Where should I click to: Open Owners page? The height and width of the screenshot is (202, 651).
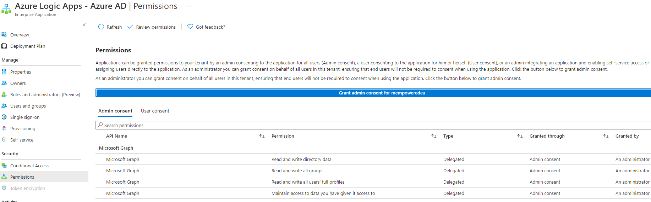click(x=18, y=83)
